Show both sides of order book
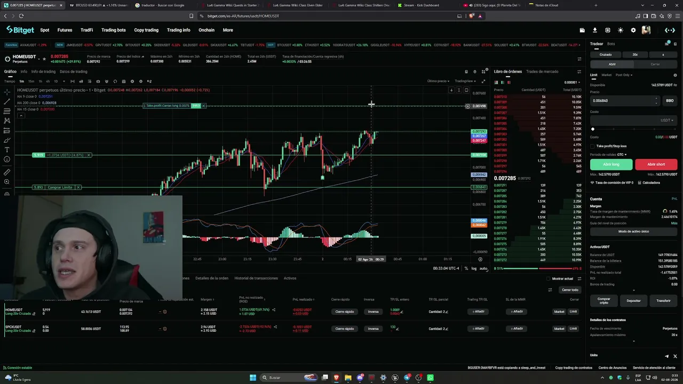This screenshot has height=384, width=683. [496, 82]
